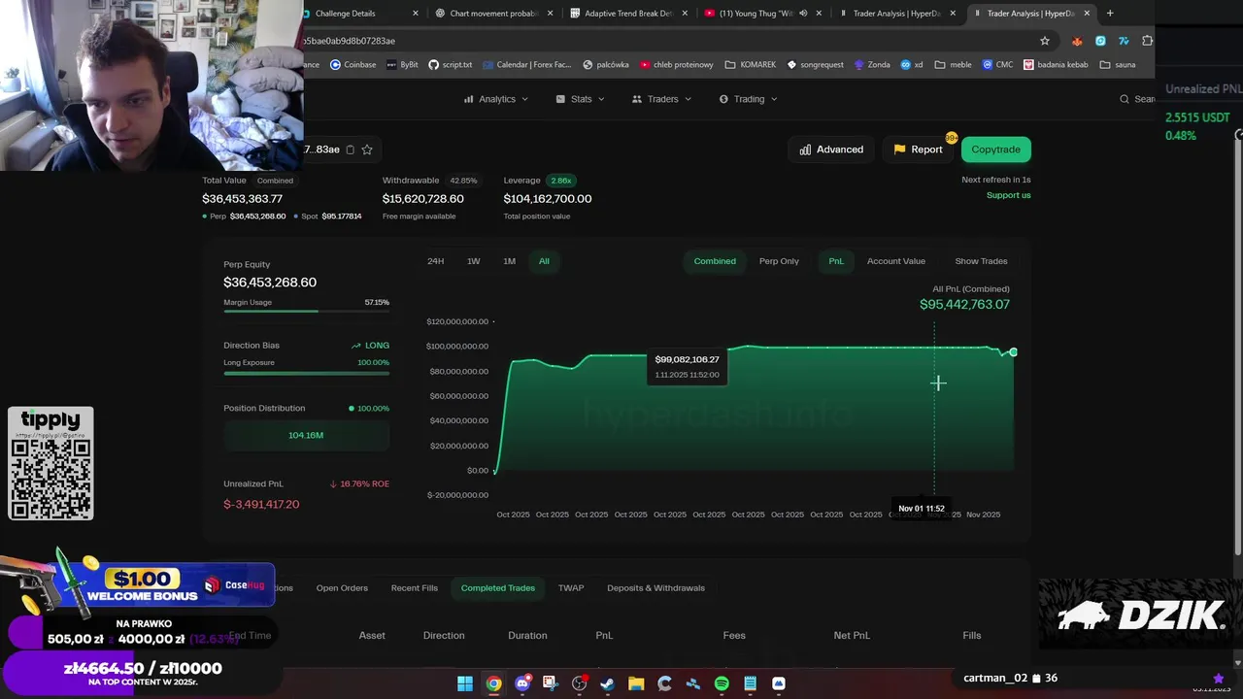Image resolution: width=1243 pixels, height=699 pixels.
Task: Sort the trades table by Net PnL
Action: [x=852, y=636]
